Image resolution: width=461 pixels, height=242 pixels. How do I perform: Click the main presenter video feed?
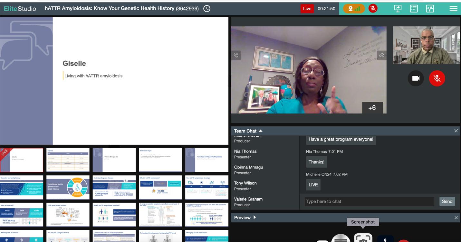tap(309, 70)
